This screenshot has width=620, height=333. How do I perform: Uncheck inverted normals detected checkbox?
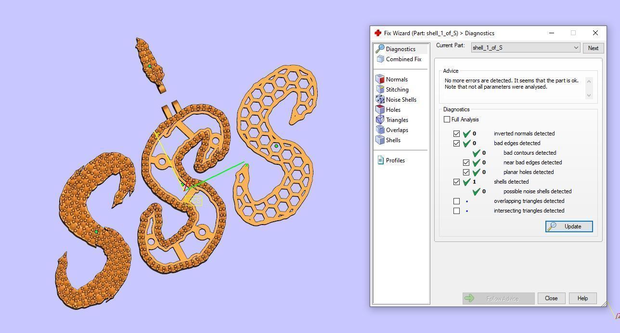(456, 133)
